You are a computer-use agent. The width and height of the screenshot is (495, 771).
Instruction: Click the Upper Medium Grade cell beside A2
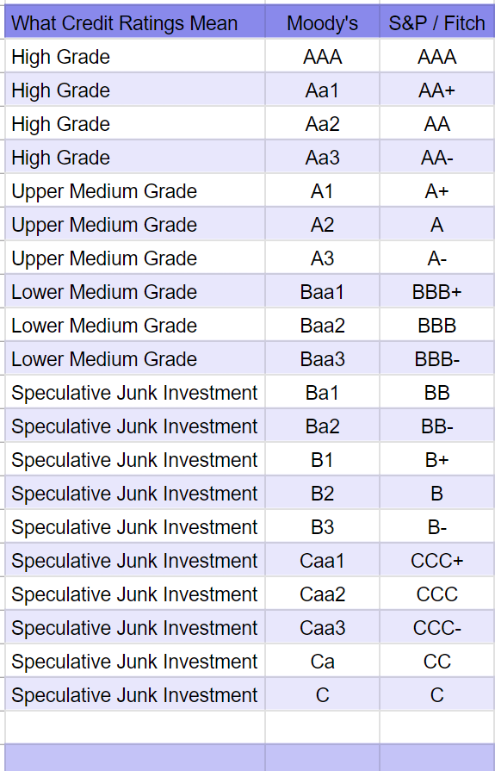[134, 224]
